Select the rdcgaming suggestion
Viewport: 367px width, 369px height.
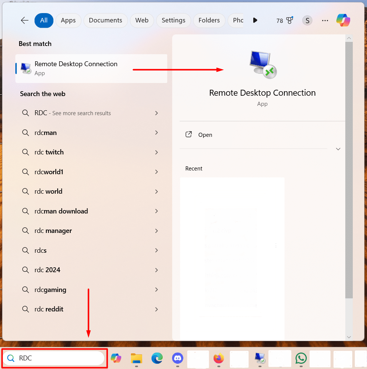coord(91,290)
